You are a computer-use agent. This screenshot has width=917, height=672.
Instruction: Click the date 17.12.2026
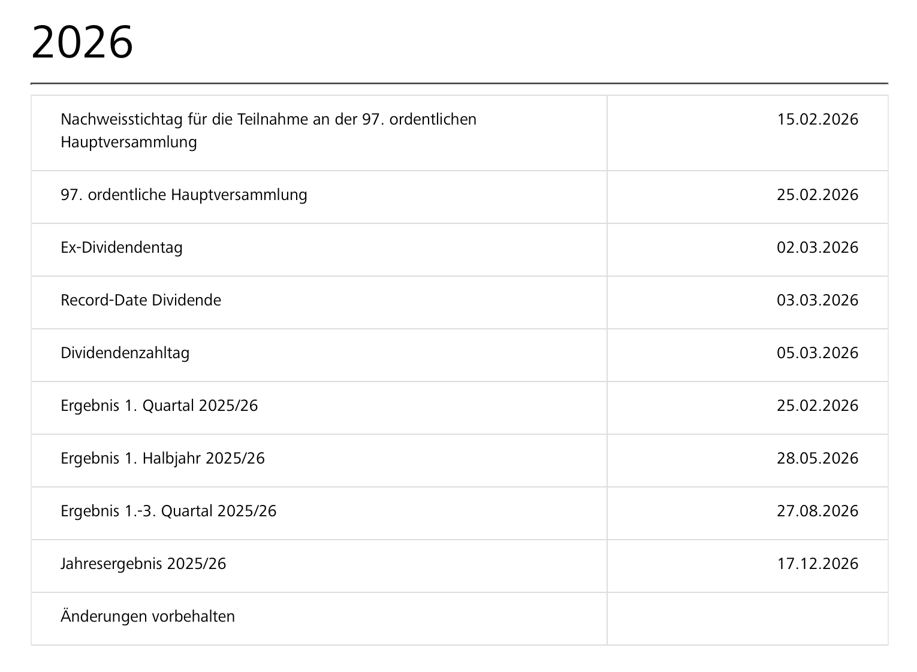818,564
